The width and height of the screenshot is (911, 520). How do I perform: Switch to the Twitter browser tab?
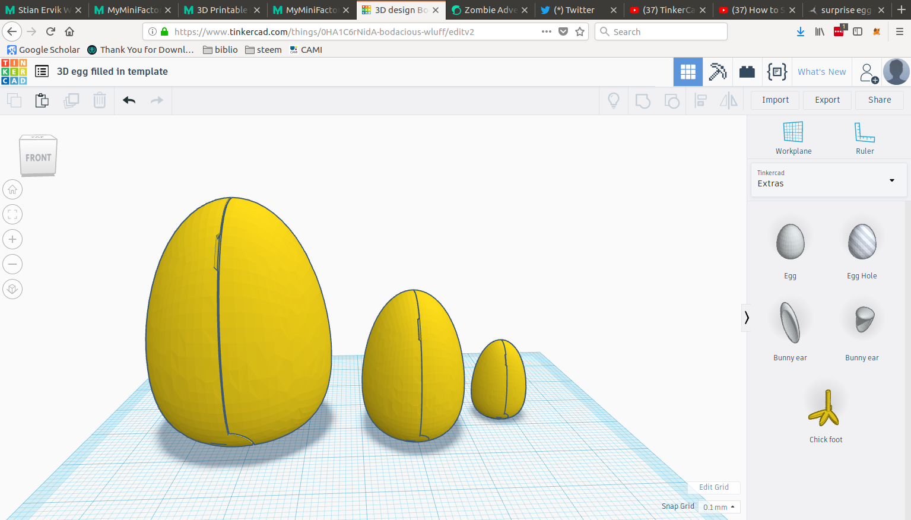point(573,10)
